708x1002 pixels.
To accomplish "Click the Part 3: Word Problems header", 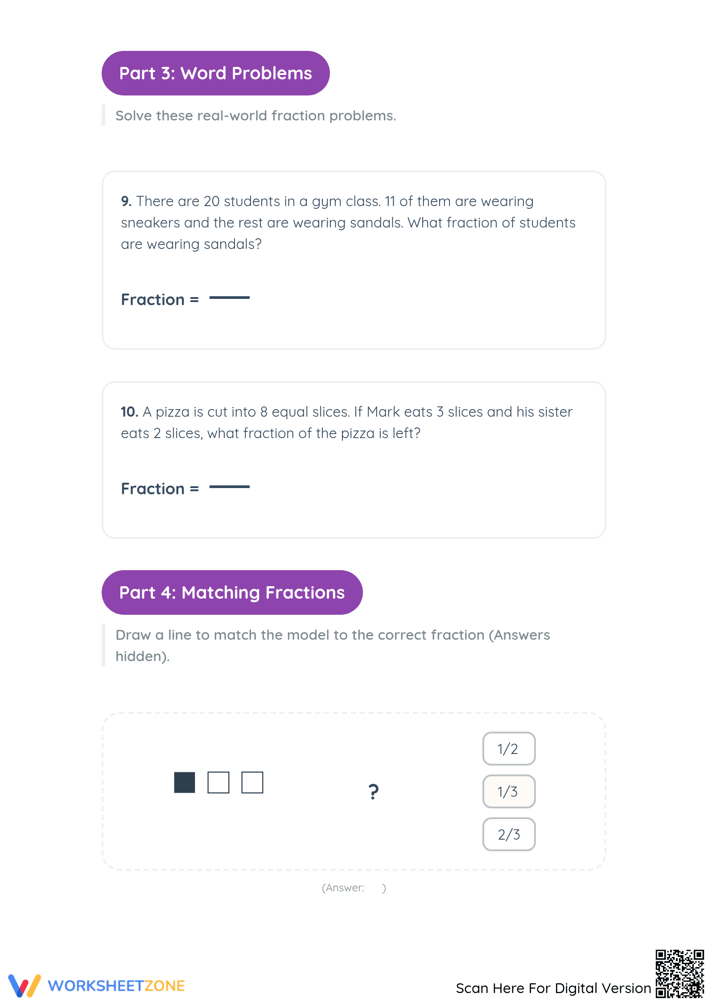I will click(x=216, y=73).
